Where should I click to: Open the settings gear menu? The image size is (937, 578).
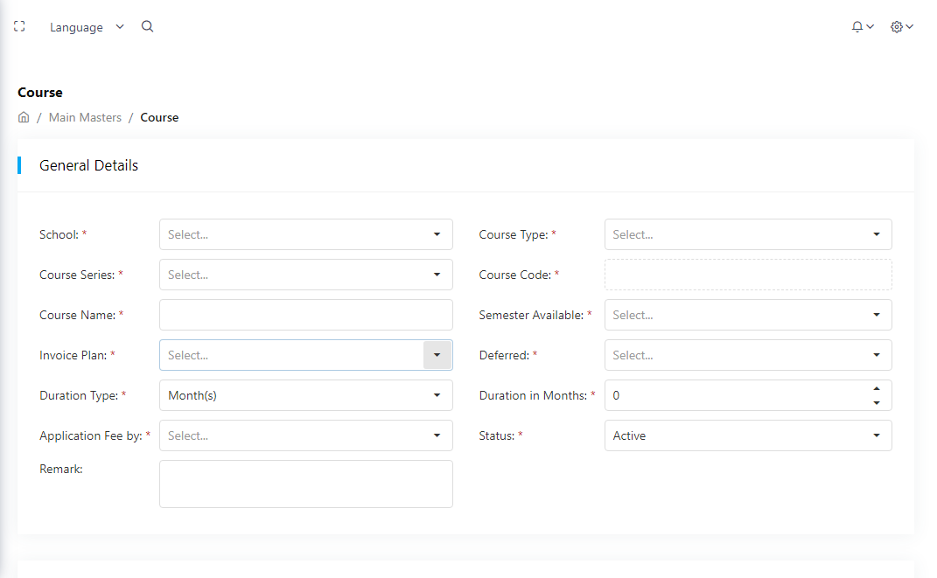[902, 27]
